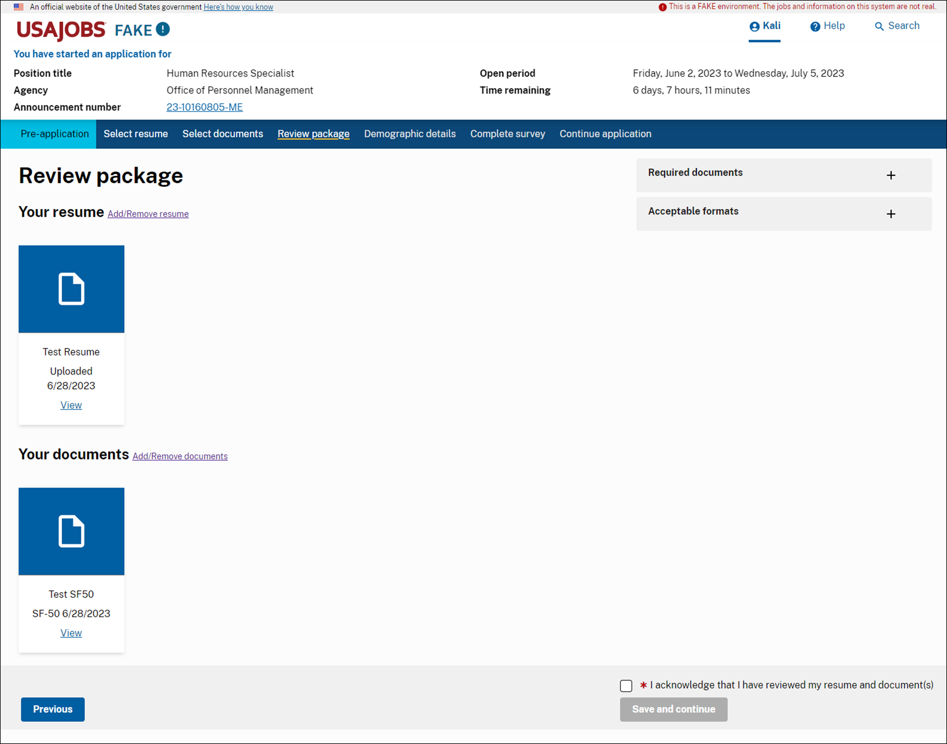Screen dimensions: 947x744
Task: Click the 'Test Resume' file name
Action: pos(71,352)
